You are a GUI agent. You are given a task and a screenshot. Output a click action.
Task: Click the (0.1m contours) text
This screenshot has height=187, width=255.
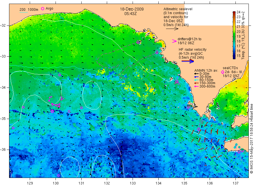(x=176, y=13)
